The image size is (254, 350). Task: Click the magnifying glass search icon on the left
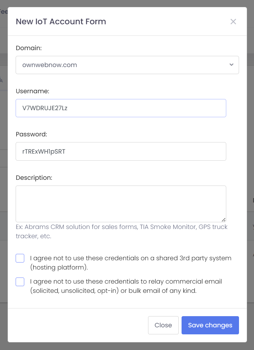click(x=2, y=80)
